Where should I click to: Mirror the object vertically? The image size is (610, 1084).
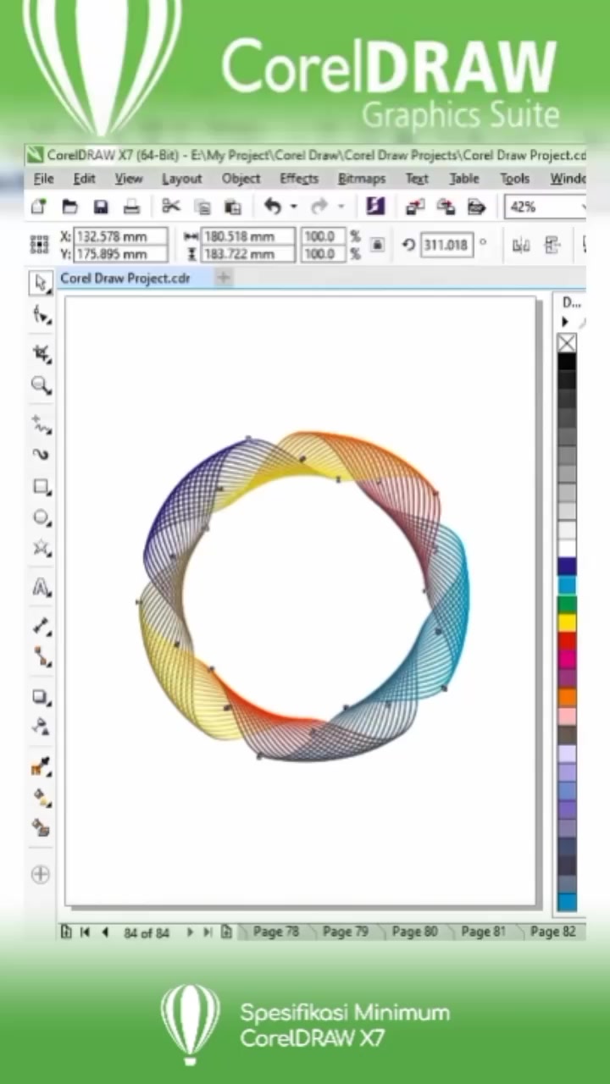point(552,245)
